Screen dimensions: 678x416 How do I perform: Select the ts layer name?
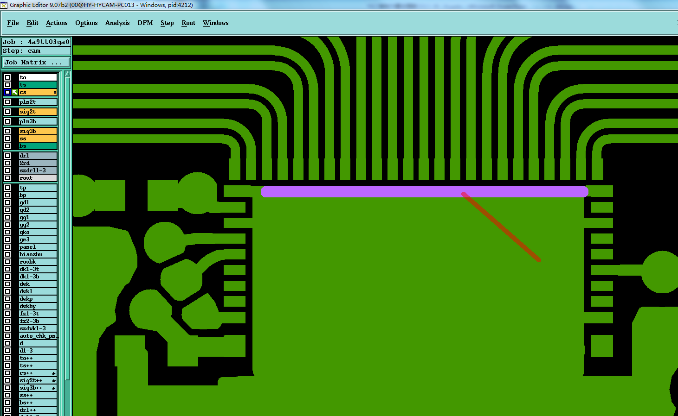click(38, 85)
